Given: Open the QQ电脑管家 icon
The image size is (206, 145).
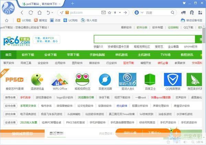Looking at the screenshot, I should (x=173, y=79).
